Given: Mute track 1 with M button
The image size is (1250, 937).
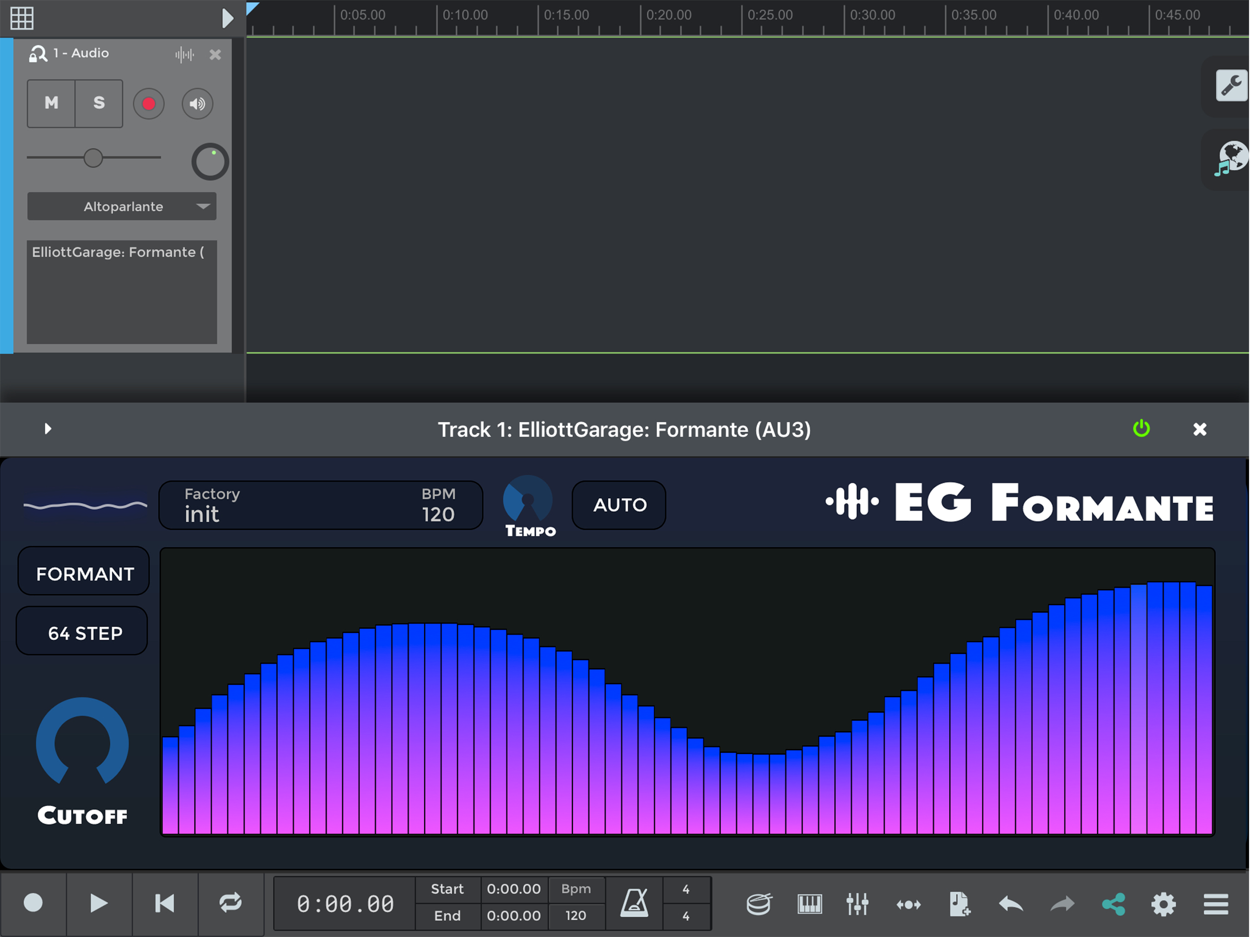Looking at the screenshot, I should [51, 103].
